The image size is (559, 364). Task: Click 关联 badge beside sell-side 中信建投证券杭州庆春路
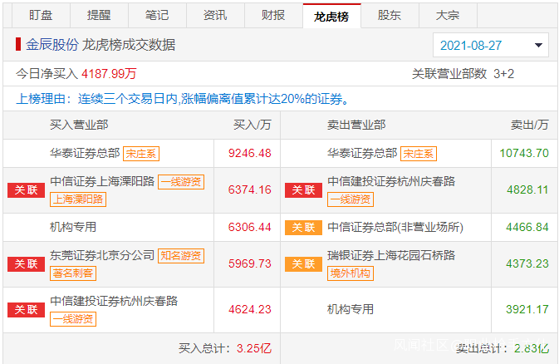coord(303,190)
